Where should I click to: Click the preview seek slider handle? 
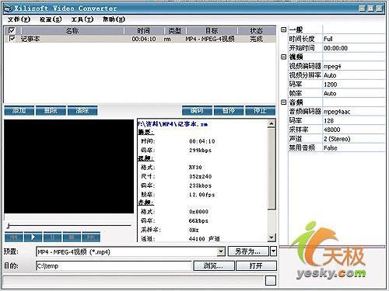click(x=9, y=226)
